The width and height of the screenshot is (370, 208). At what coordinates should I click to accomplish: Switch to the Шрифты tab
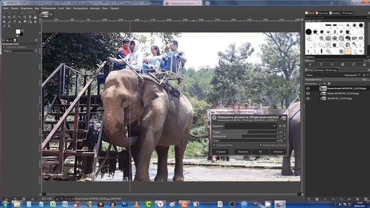click(335, 13)
